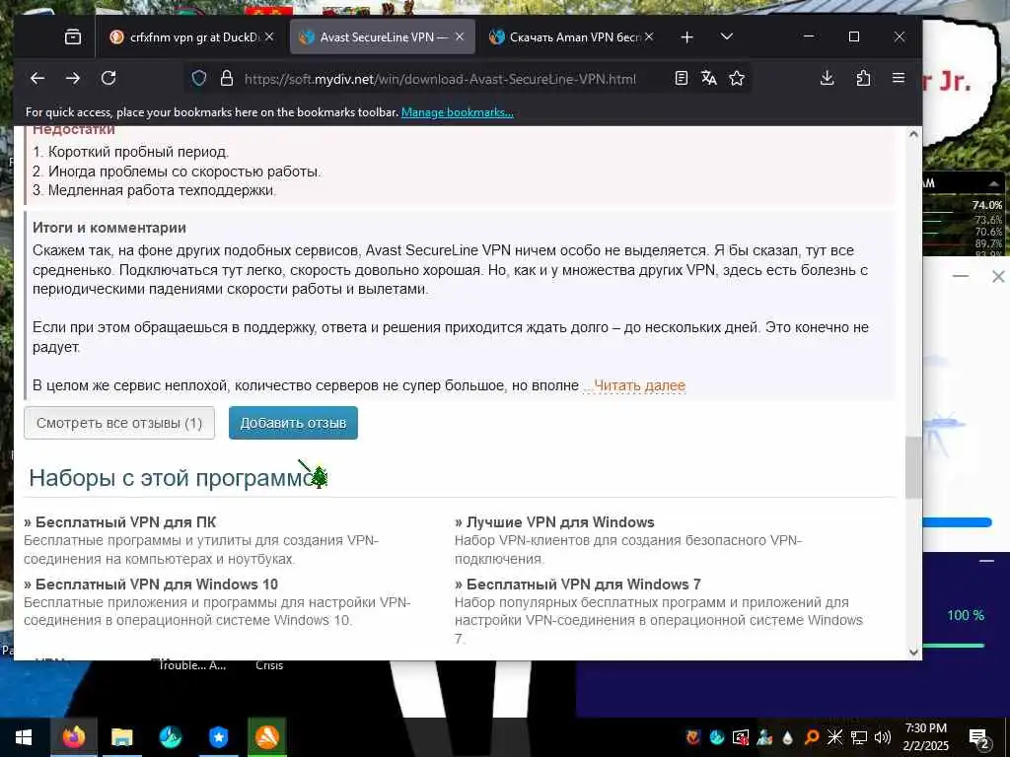Viewport: 1010px width, 757px height.
Task: Expand the list all tabs chevron
Action: (727, 36)
